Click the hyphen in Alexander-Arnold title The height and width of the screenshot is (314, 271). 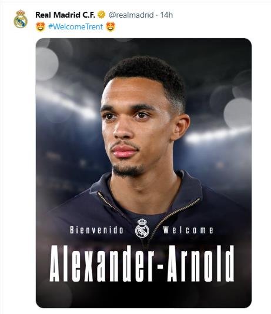click(161, 266)
